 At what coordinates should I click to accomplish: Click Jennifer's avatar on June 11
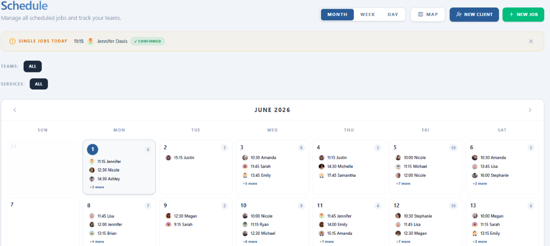click(x=321, y=216)
